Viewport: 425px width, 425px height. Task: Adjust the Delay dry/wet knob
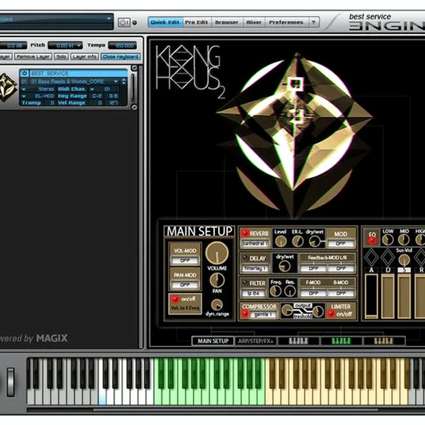[x=285, y=266]
